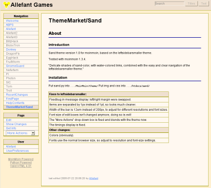Open the Donkey page link
This screenshot has width=211, height=188.
pos(11,49)
